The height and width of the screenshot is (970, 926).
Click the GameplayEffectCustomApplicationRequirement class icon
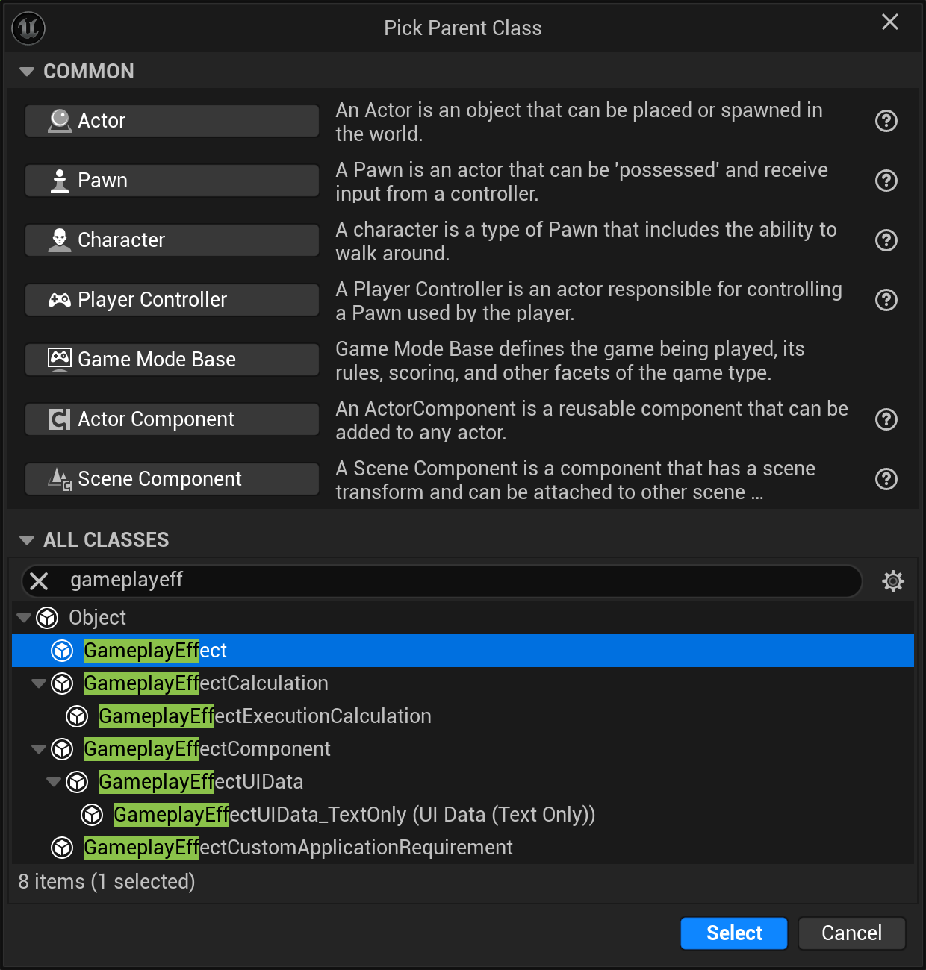coord(62,848)
